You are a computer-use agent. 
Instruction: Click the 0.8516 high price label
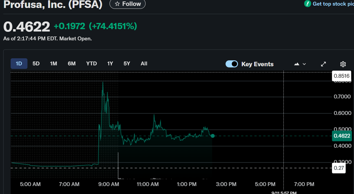click(x=342, y=76)
